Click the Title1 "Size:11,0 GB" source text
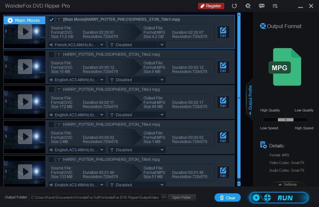Viewport: 319px width, 207px height. point(62,37)
